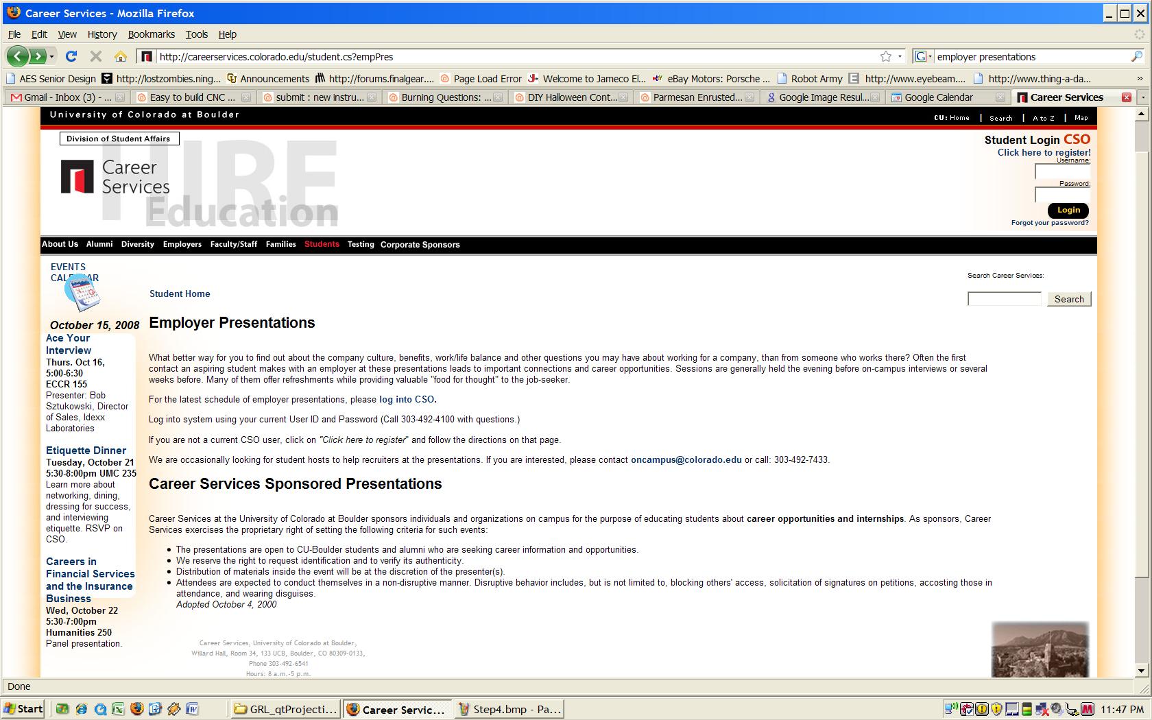Close the Career Services tab
The width and height of the screenshot is (1152, 720).
tap(1126, 97)
